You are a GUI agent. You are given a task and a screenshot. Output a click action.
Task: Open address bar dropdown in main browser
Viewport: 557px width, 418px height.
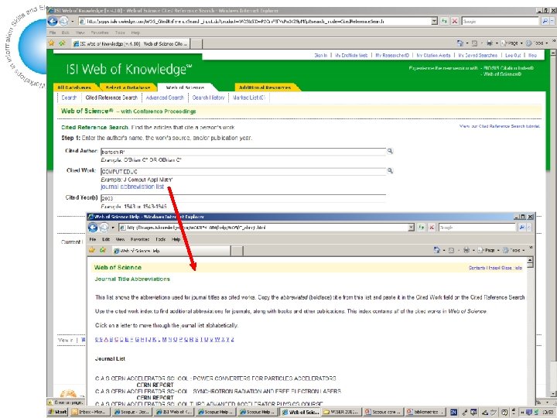coord(435,22)
